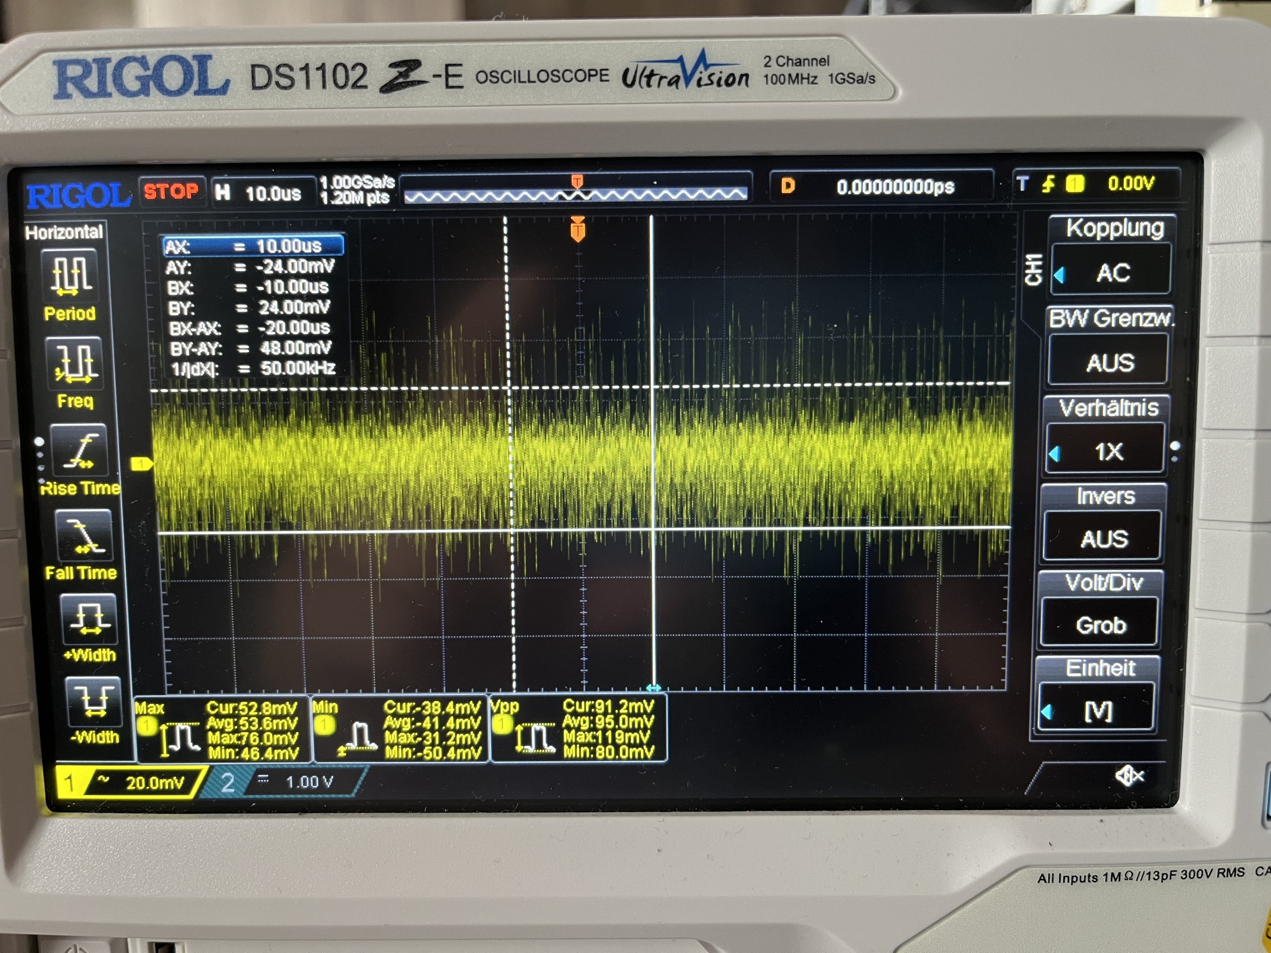Image resolution: width=1271 pixels, height=953 pixels.
Task: Select the Period measurement icon
Action: click(71, 276)
